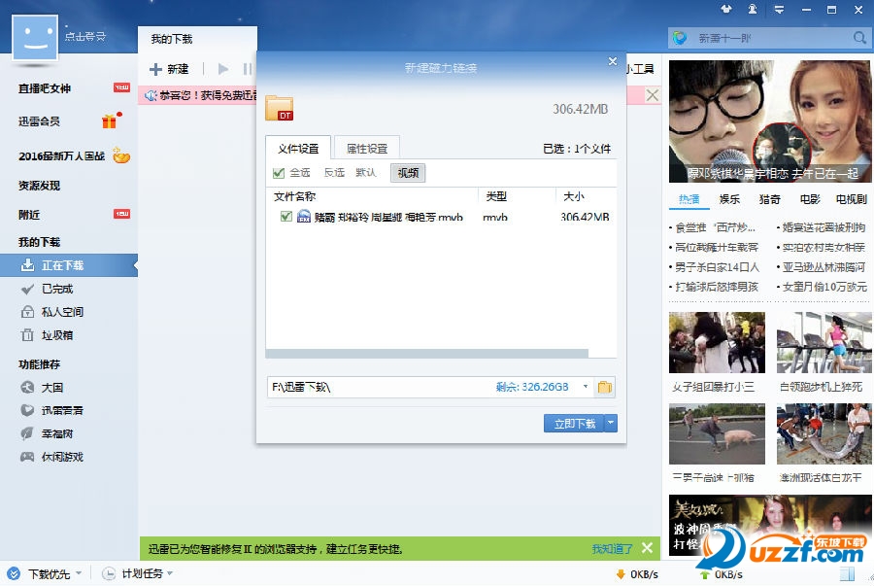Close the green notification bar
This screenshot has width=874, height=586.
[647, 549]
